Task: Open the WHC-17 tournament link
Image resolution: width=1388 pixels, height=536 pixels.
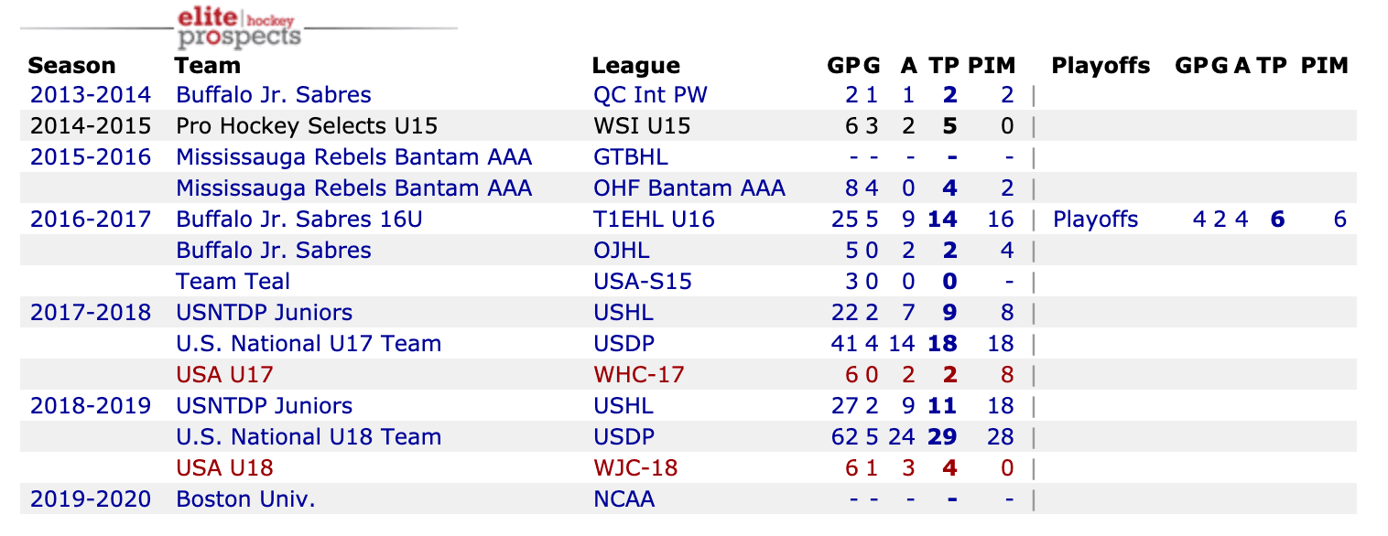Action: pos(638,375)
